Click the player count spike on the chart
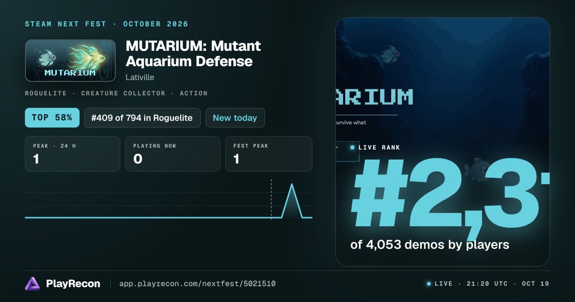 pos(291,200)
